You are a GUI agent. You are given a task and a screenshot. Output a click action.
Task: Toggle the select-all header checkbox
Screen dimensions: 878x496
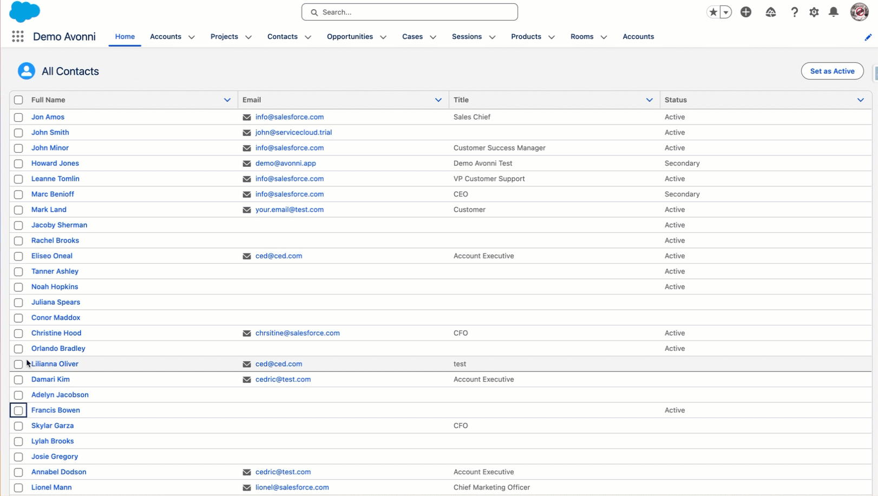pyautogui.click(x=18, y=100)
